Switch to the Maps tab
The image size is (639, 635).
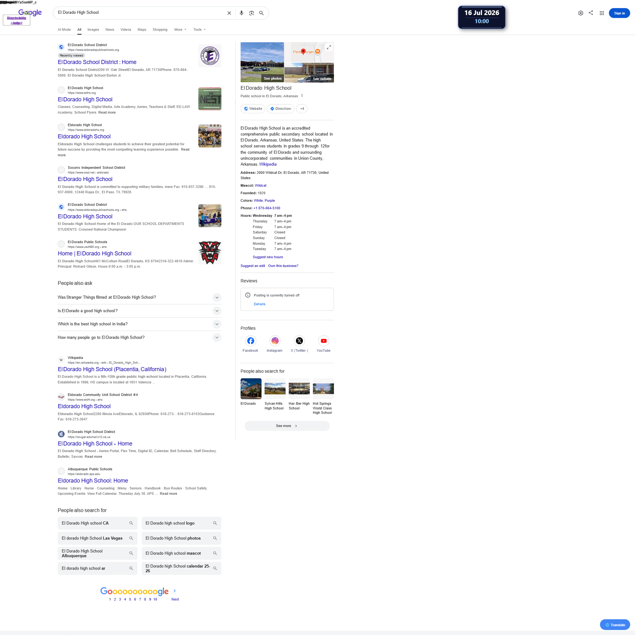pos(142,30)
